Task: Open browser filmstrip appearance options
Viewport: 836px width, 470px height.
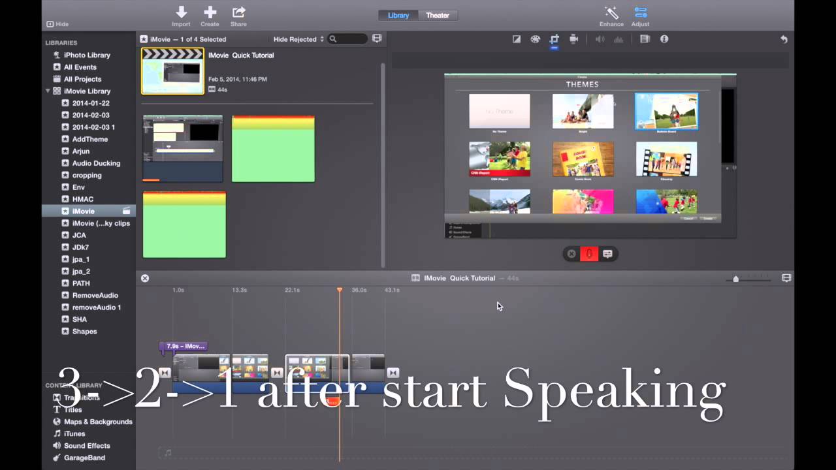Action: click(377, 39)
